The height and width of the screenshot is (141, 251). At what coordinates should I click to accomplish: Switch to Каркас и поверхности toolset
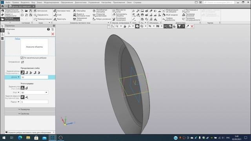[x=10, y=15]
